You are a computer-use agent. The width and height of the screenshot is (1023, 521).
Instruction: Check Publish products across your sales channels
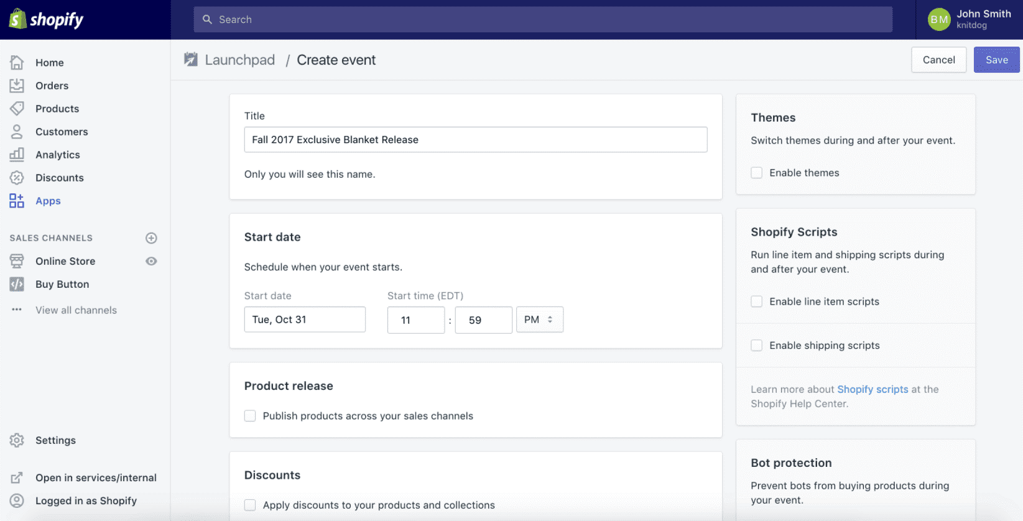click(x=250, y=416)
